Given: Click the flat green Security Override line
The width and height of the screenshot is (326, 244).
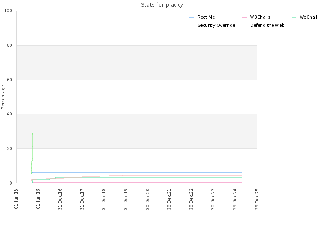Looking at the screenshot, I should pos(137,133).
